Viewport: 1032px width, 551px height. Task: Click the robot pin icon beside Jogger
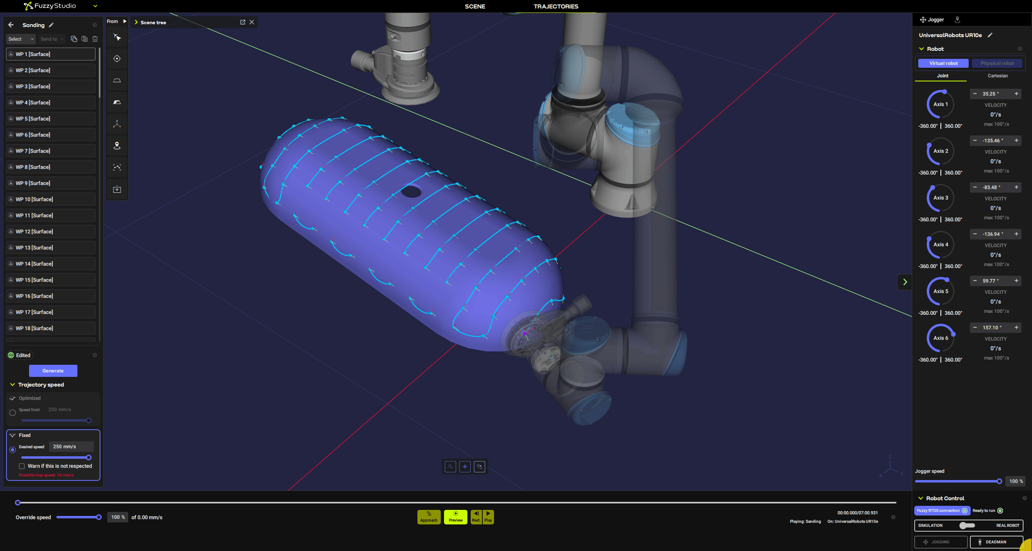(957, 19)
